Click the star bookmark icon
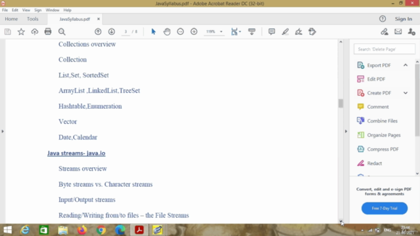The height and width of the screenshot is (236, 420). click(x=21, y=31)
